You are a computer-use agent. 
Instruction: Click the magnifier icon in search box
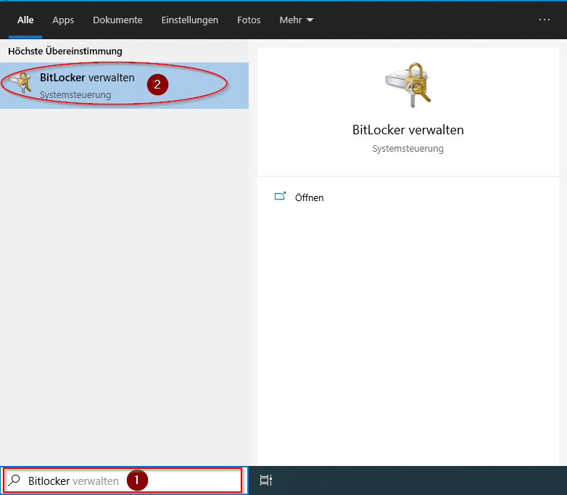coord(15,480)
